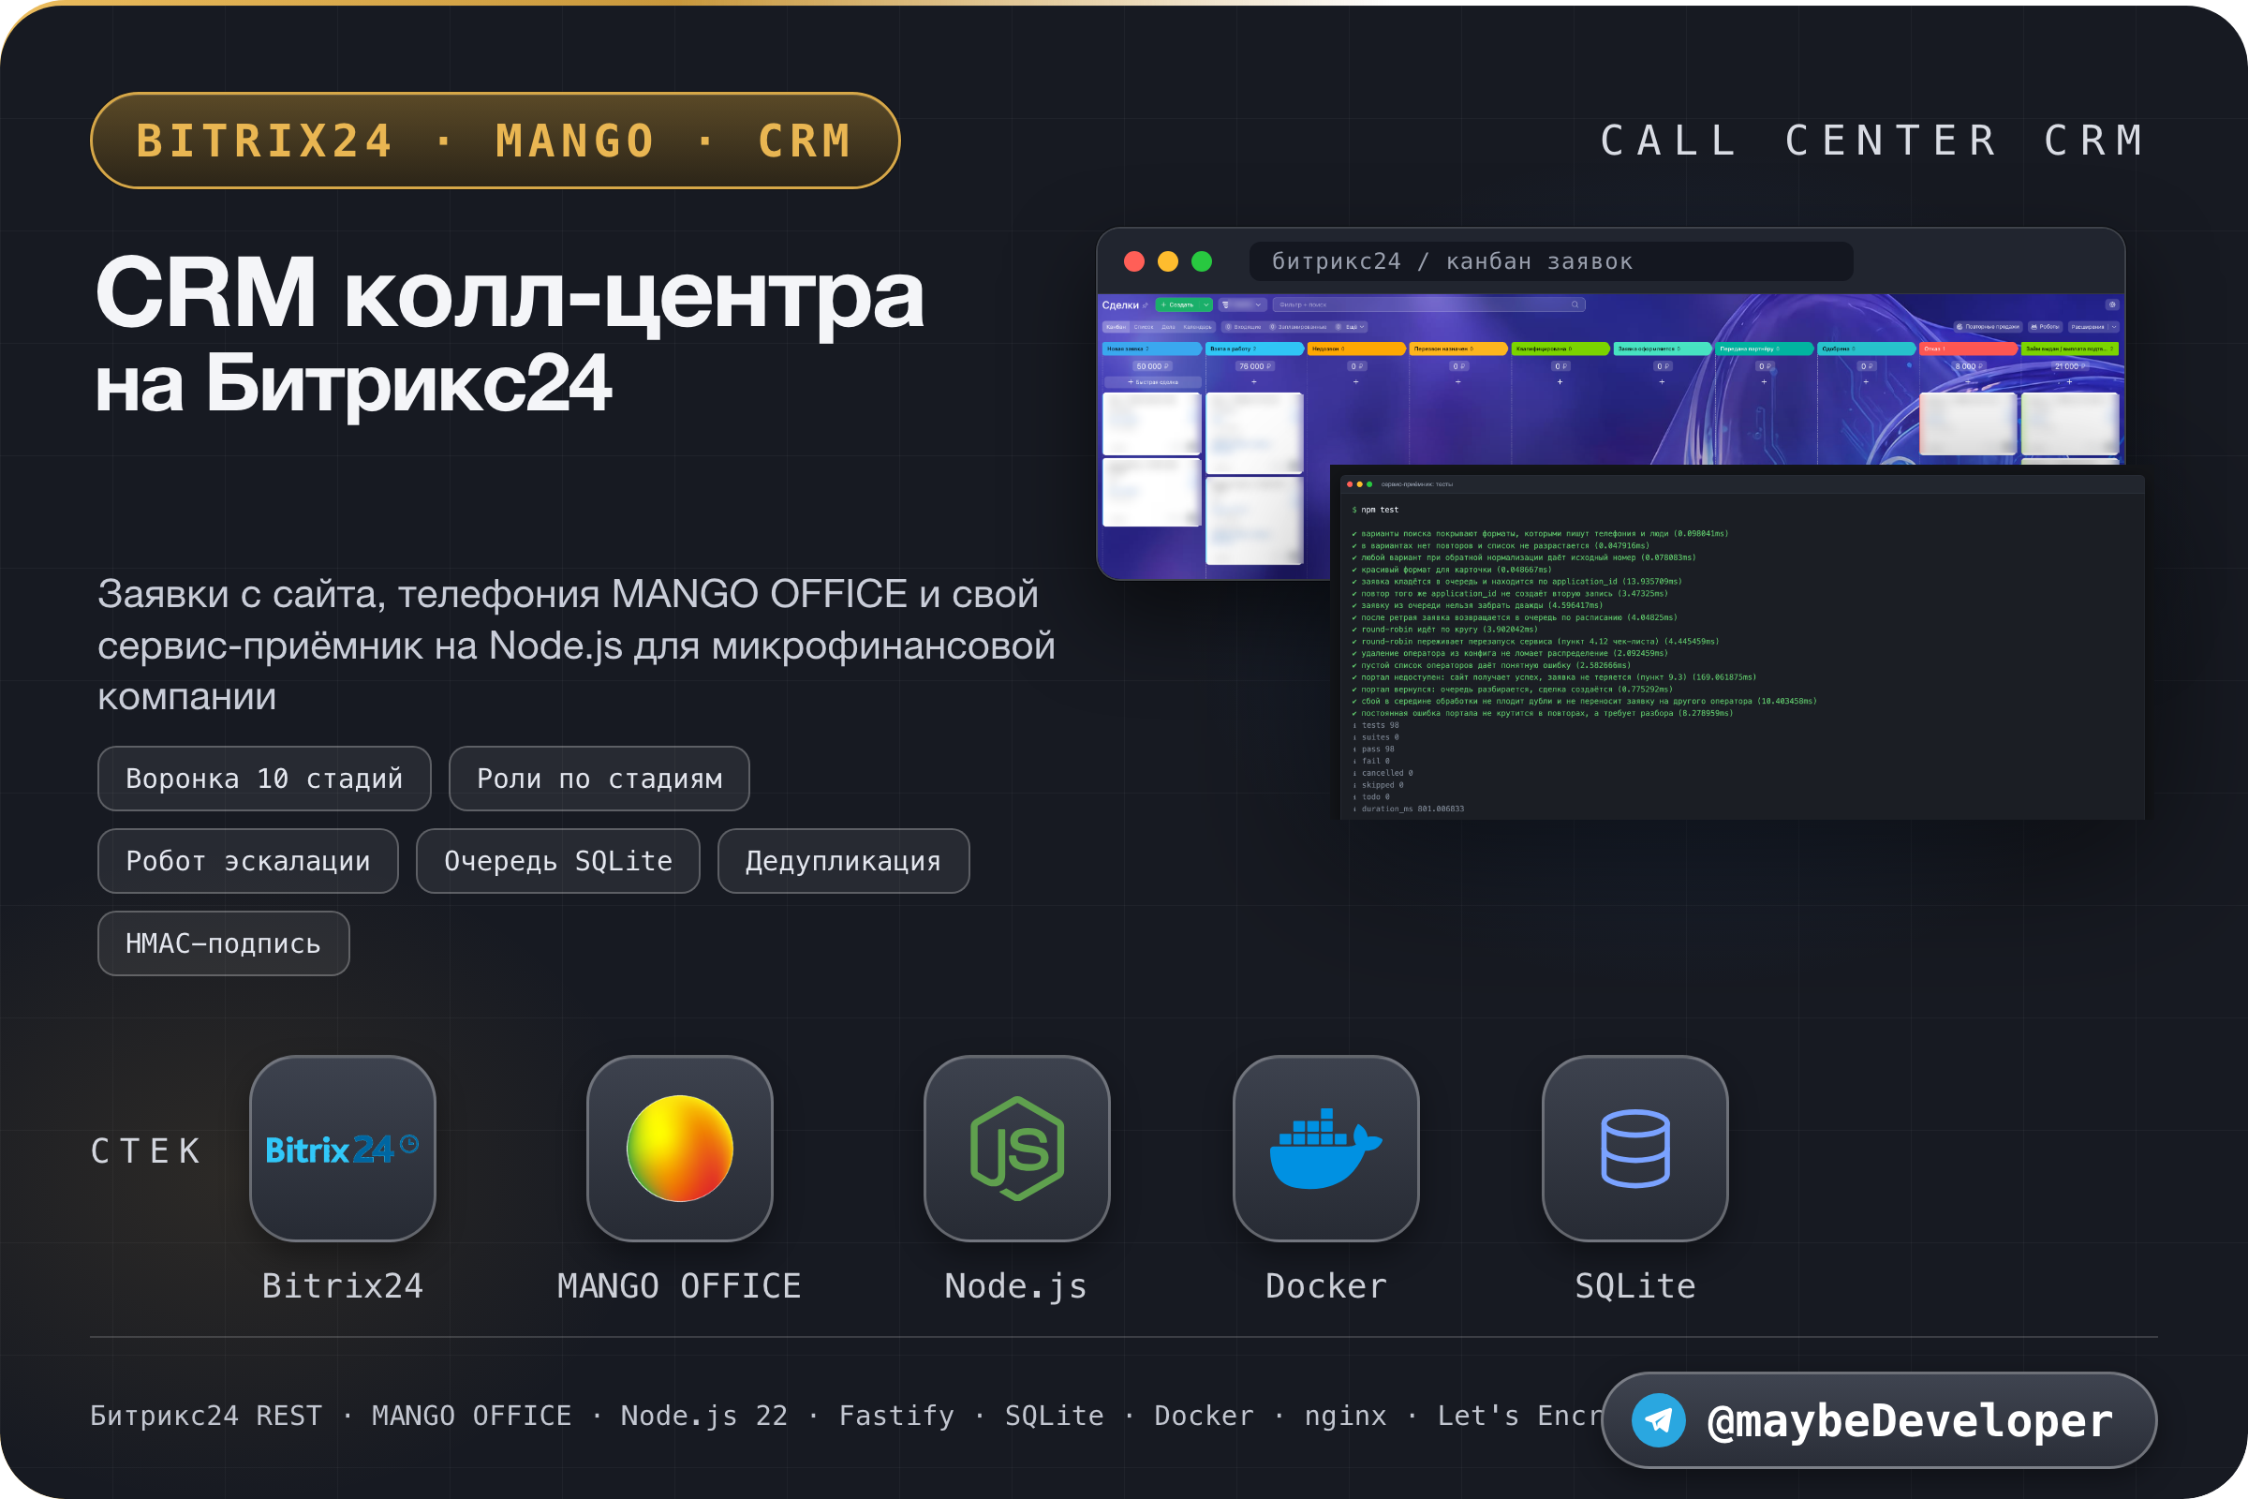Click the BITRIX24 · MANGO · CRM badge
Screen dimensions: 2248x1499
tap(495, 141)
